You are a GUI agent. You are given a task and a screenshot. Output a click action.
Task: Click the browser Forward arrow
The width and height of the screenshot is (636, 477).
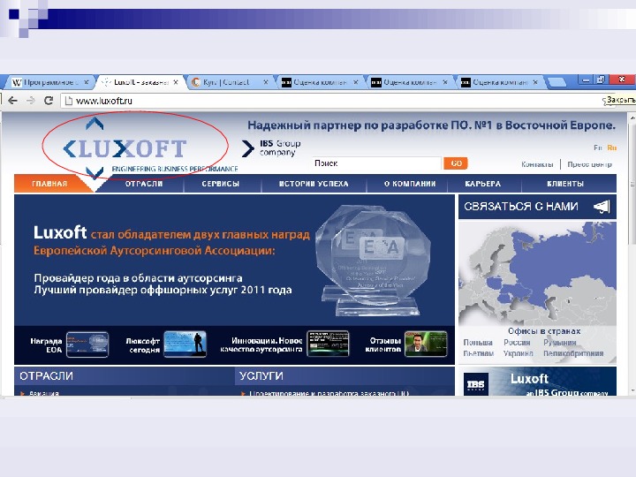tap(30, 101)
